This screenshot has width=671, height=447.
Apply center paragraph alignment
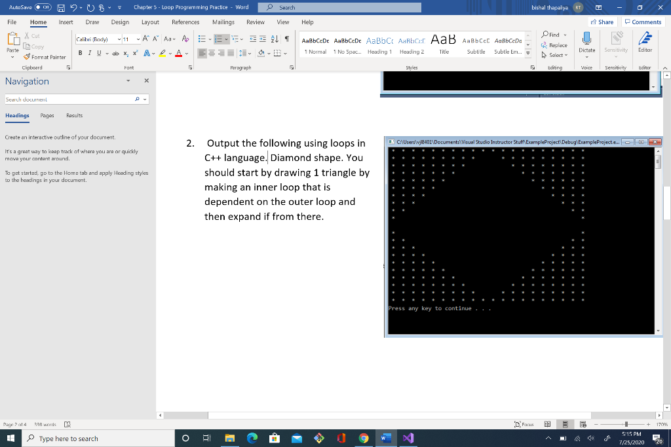tap(211, 53)
